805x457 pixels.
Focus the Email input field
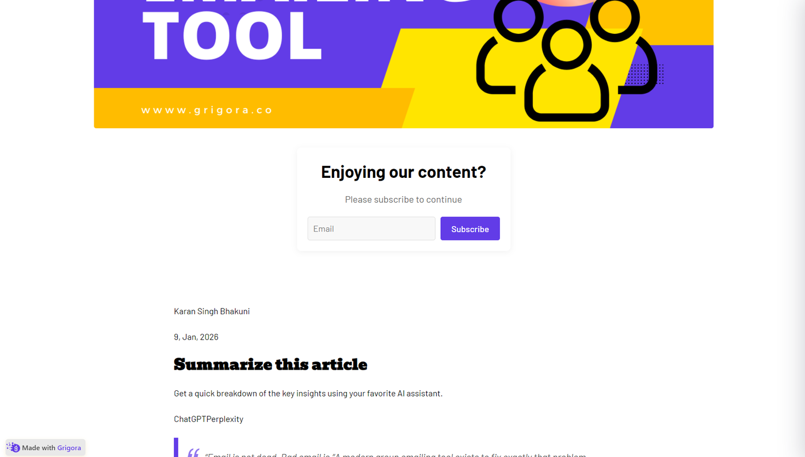click(371, 228)
